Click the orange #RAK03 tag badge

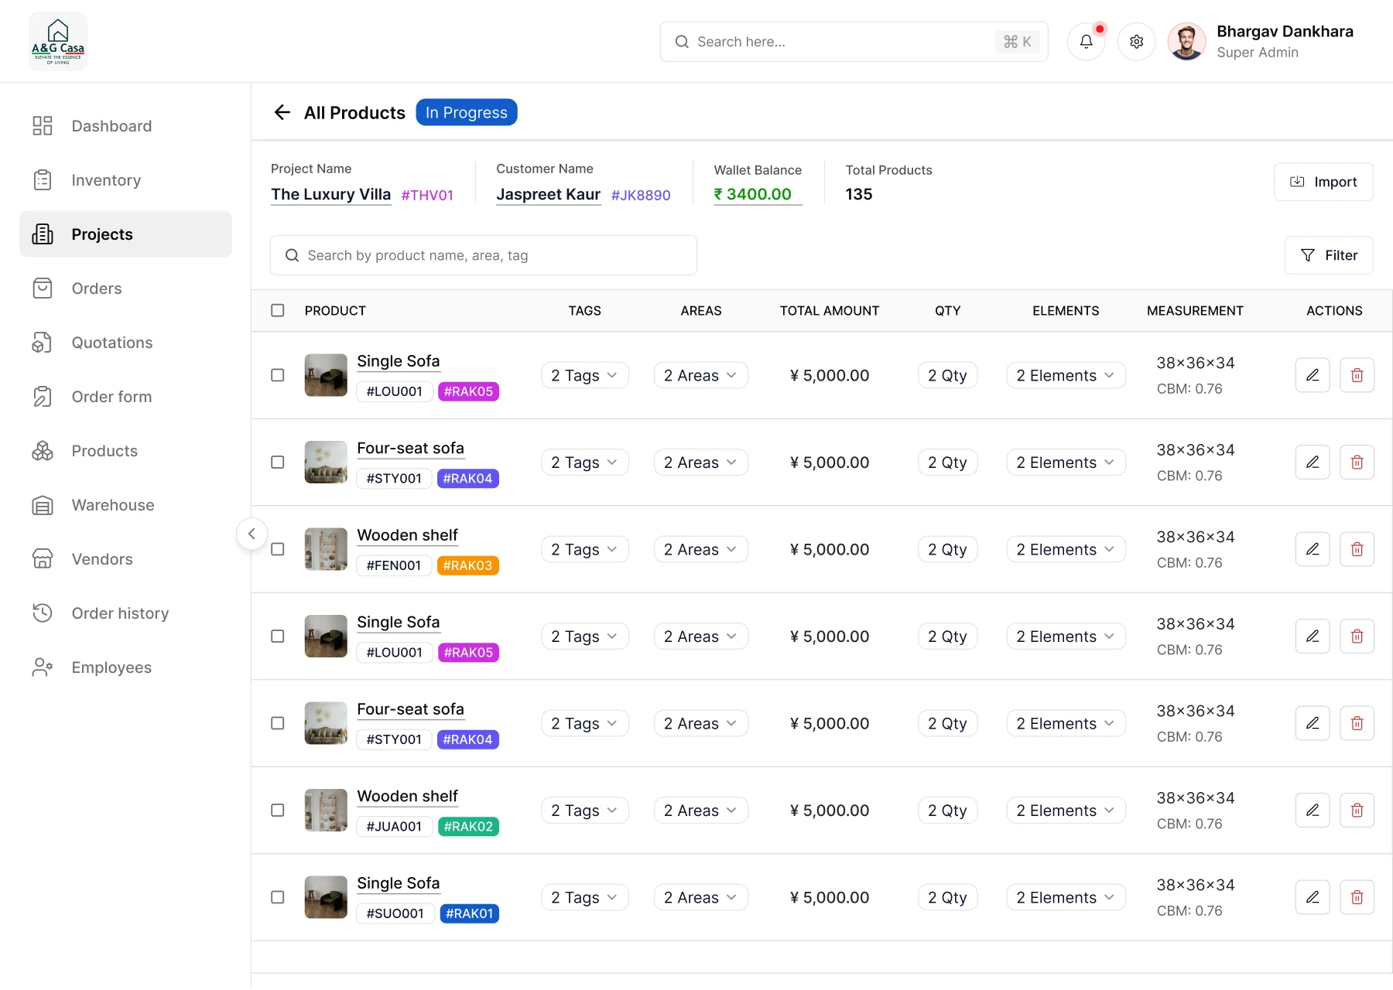pos(467,565)
